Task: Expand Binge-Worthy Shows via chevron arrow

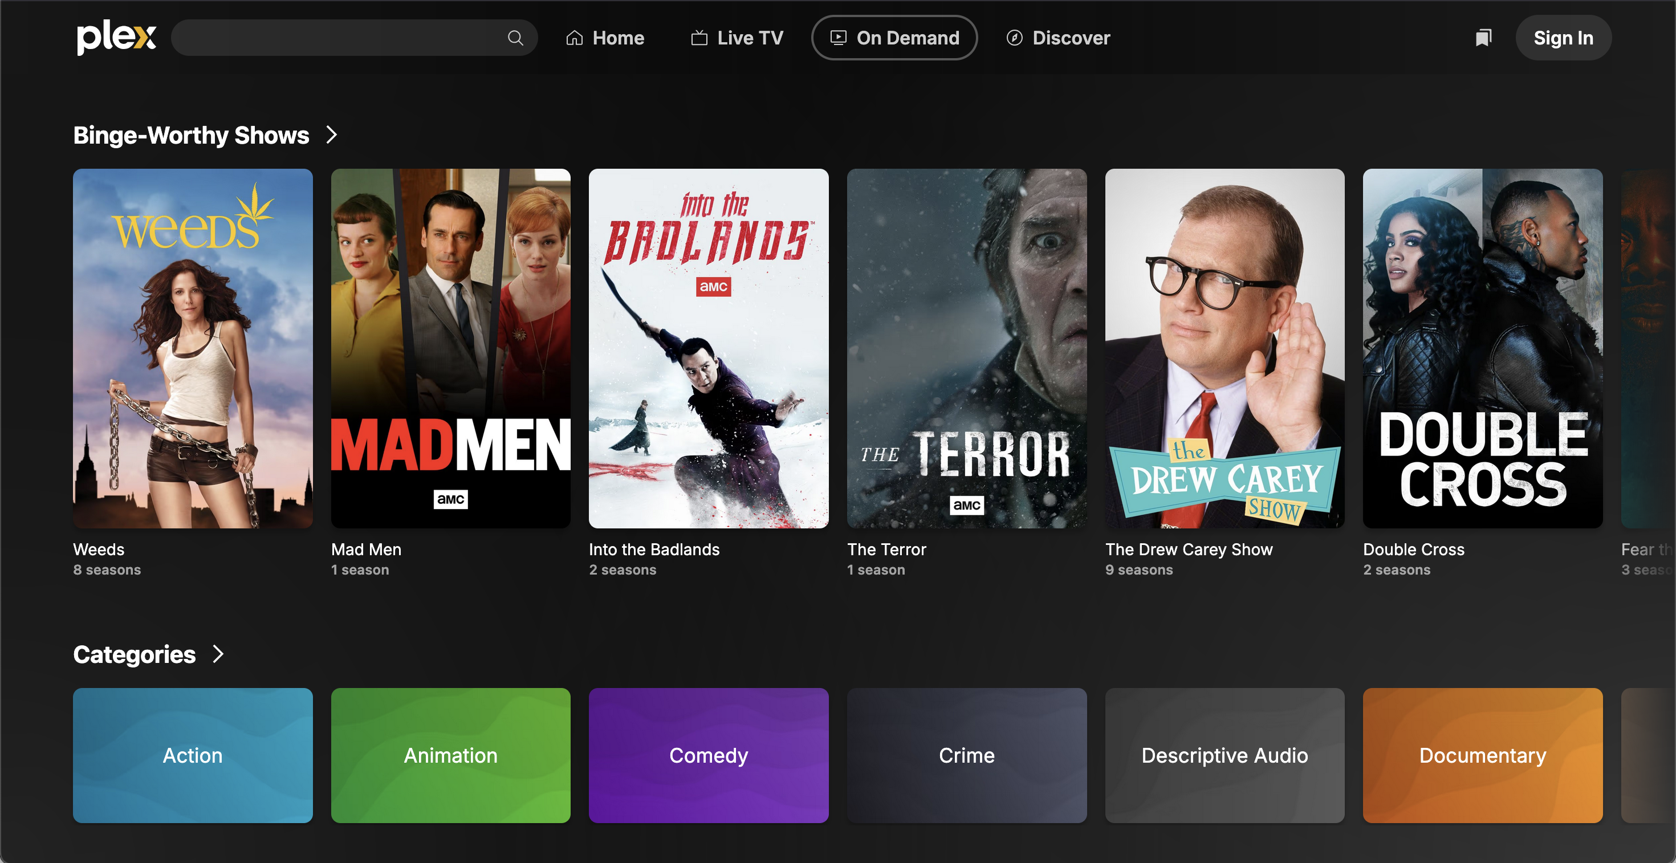Action: coord(332,135)
